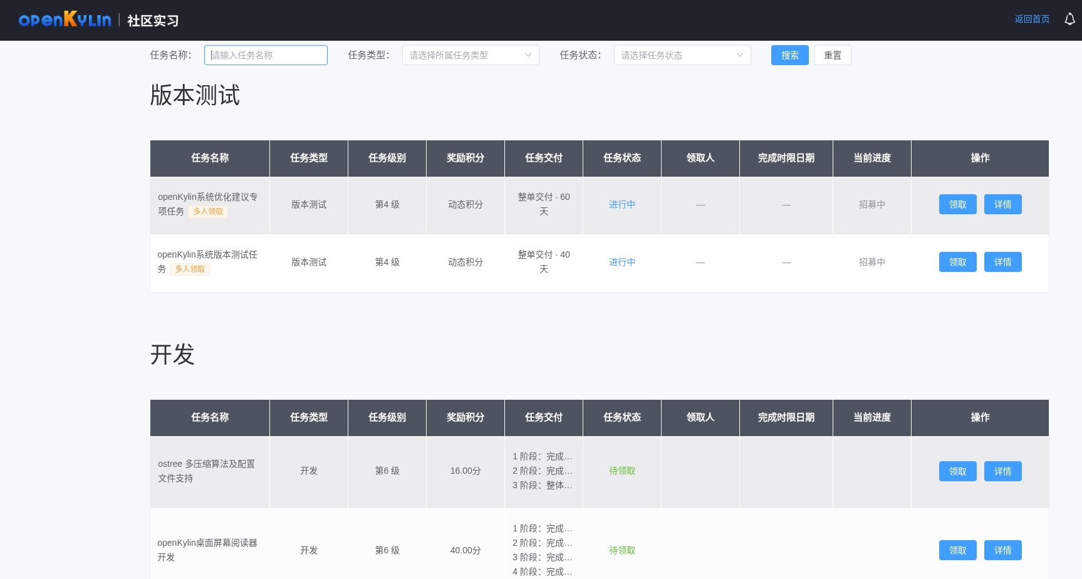Click 4 阶段：完成… in 屏幕阅读器 row
The width and height of the screenshot is (1082, 579).
(543, 571)
